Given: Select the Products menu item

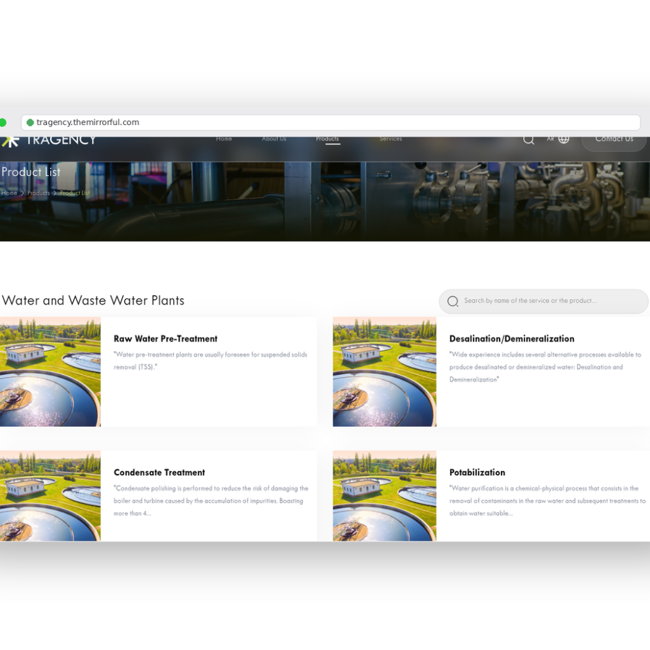Looking at the screenshot, I should point(328,139).
